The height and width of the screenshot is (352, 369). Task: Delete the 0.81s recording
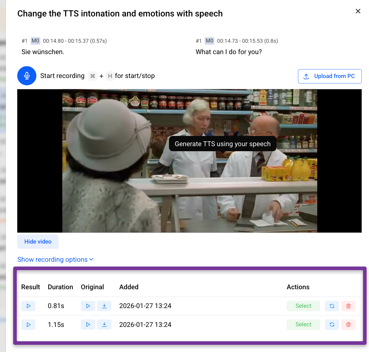coord(348,306)
